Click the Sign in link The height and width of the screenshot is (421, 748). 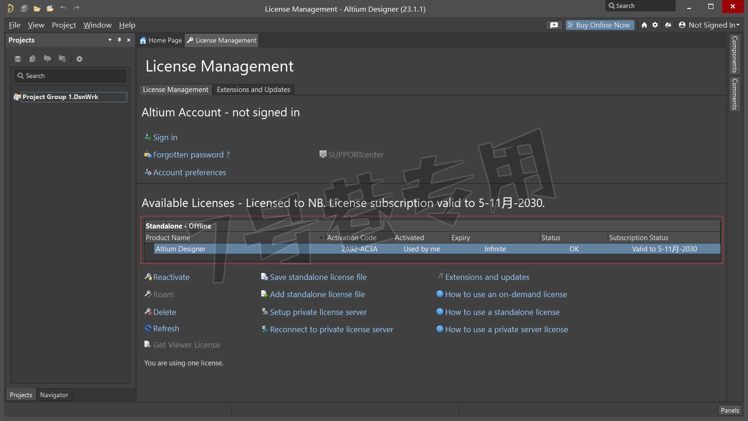coord(165,137)
